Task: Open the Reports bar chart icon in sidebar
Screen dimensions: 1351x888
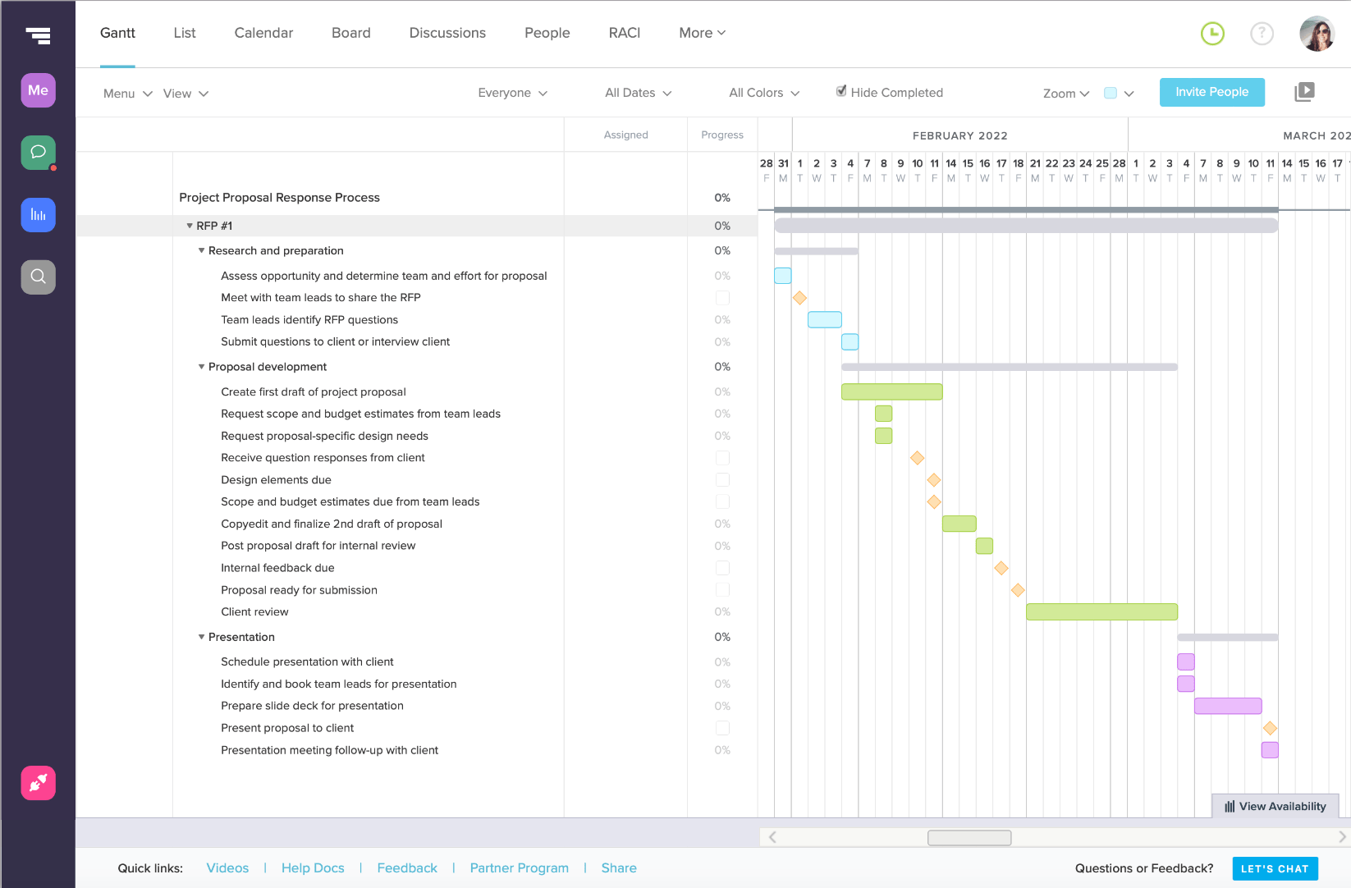Action: pos(38,214)
